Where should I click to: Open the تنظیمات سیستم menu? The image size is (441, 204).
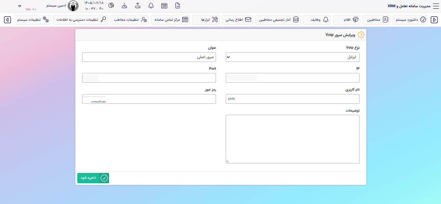32,20
